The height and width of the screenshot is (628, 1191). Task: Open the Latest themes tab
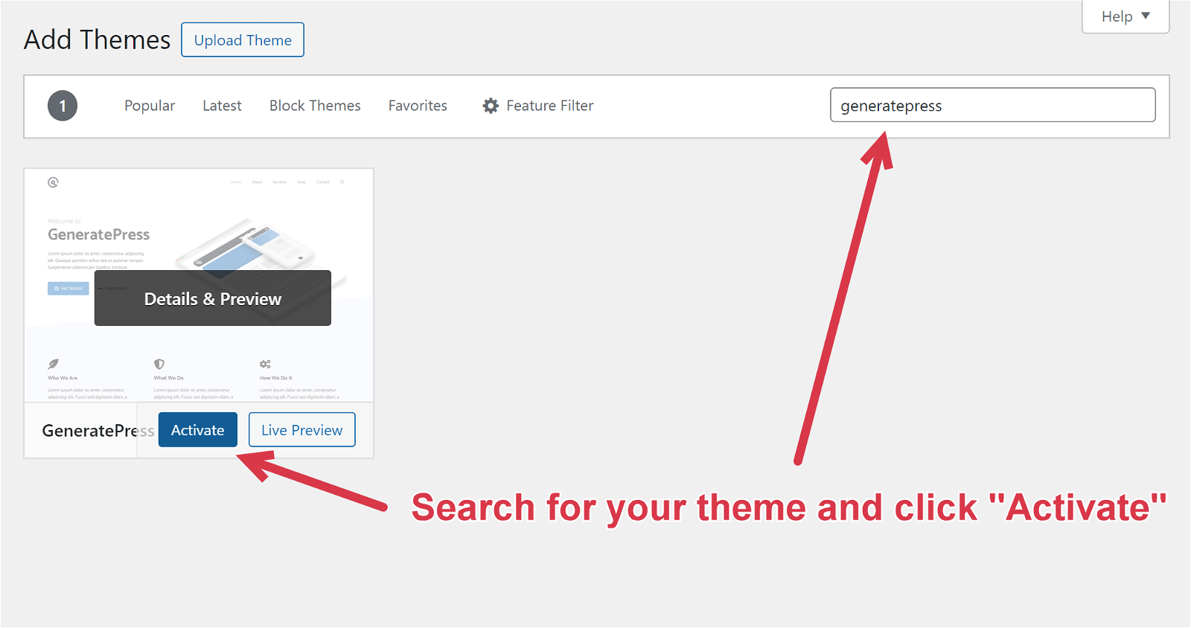(222, 106)
